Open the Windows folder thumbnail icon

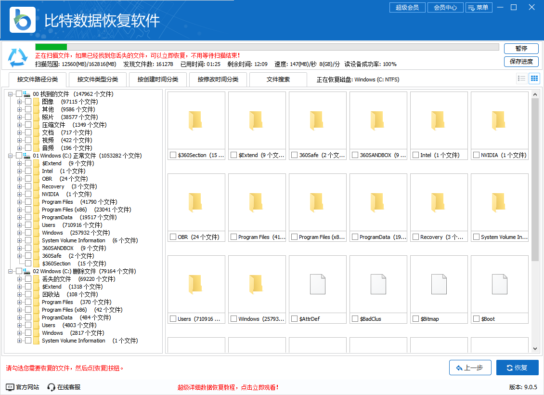click(257, 284)
